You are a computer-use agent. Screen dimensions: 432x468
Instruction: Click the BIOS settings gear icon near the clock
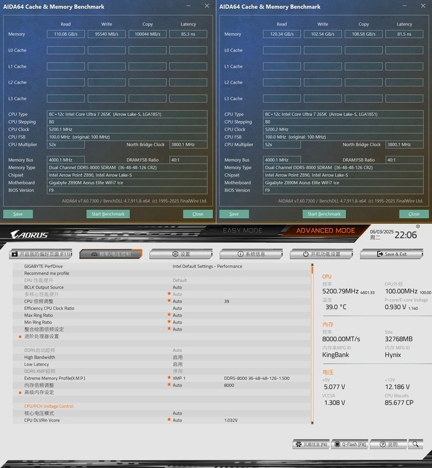tap(418, 227)
